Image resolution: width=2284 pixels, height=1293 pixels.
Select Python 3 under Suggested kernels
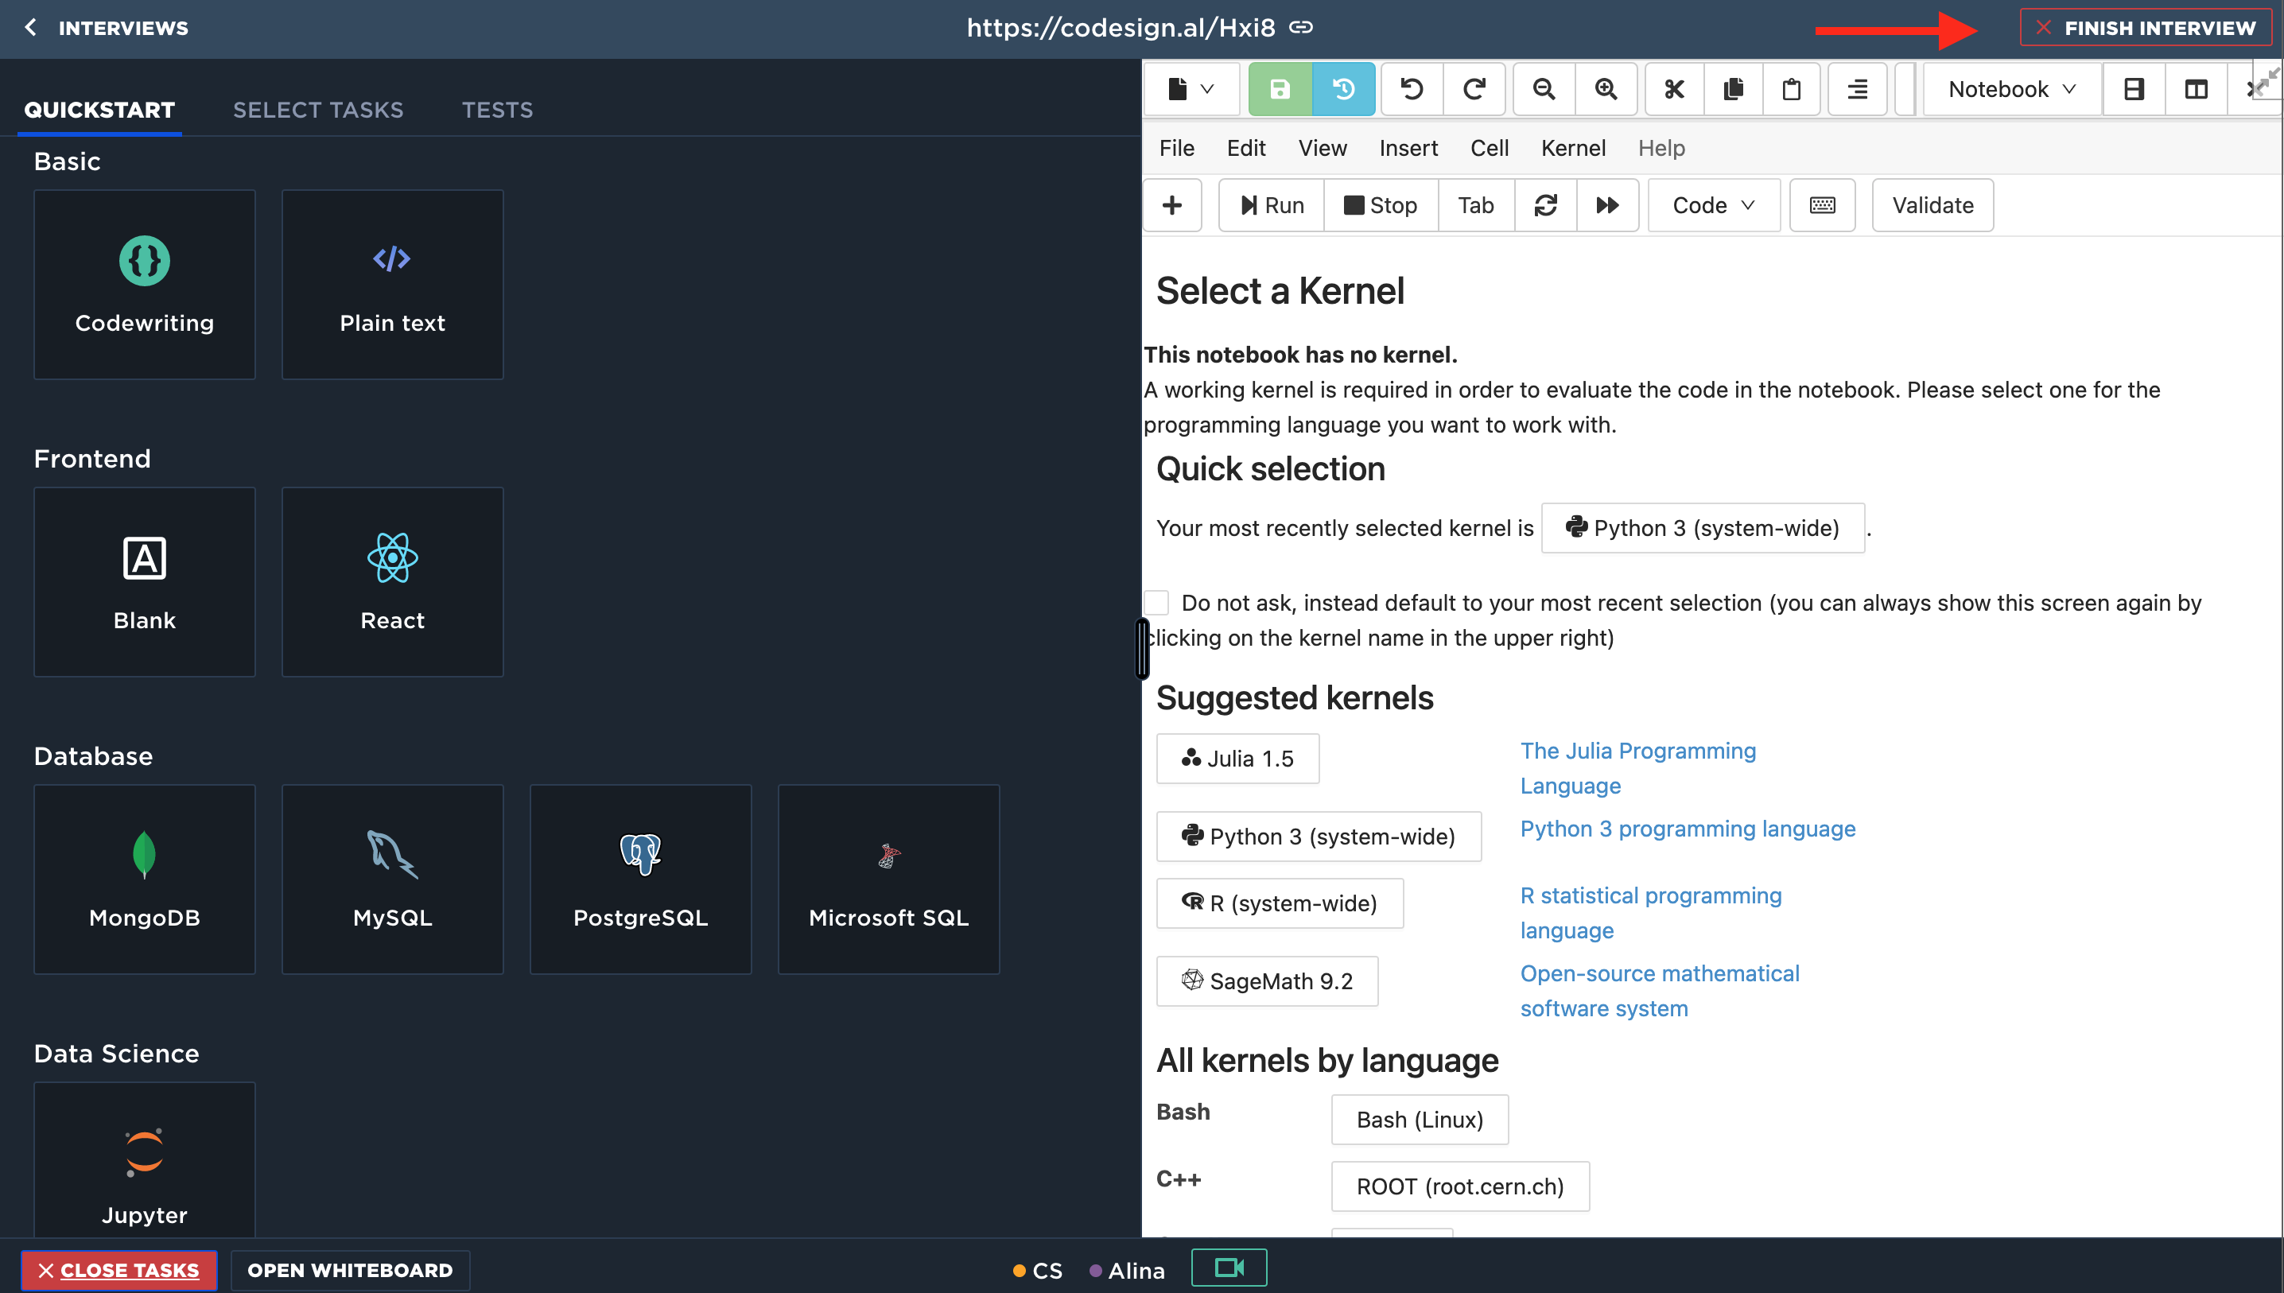[x=1319, y=836]
